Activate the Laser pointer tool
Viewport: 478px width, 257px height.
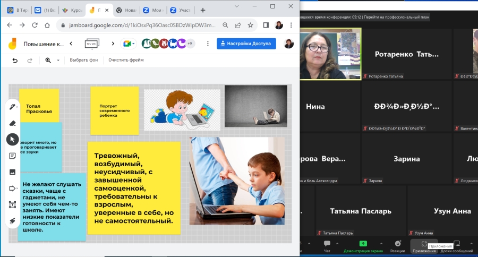[13, 221]
